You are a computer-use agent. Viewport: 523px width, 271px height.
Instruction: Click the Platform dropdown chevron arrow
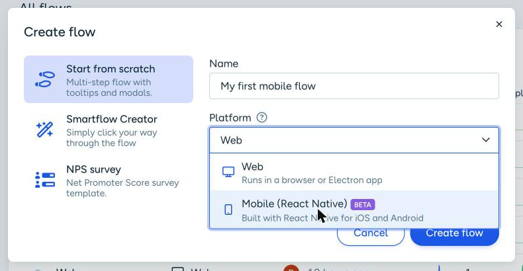(486, 140)
